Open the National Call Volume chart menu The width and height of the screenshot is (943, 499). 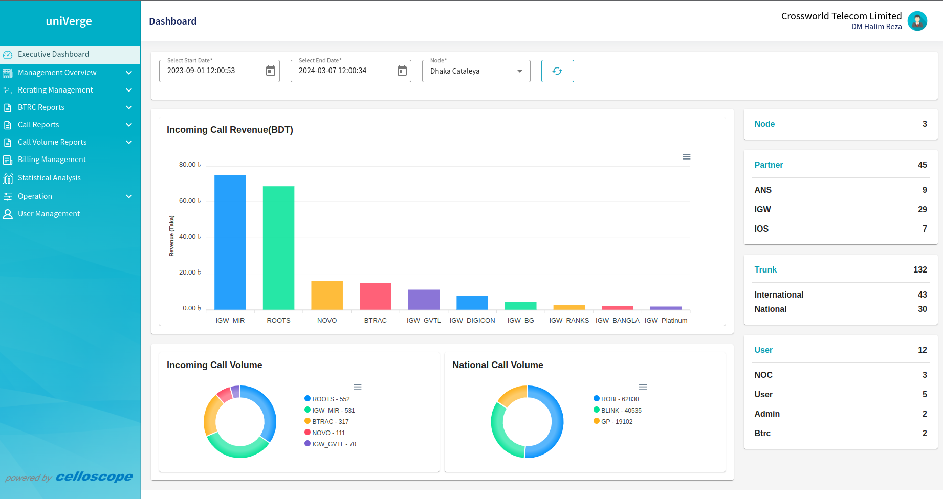(x=643, y=387)
